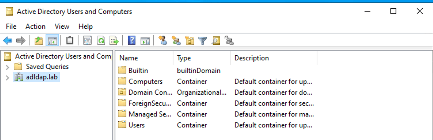Create a new user via toolbar icon
This screenshot has width=433, height=140.
coord(163,40)
